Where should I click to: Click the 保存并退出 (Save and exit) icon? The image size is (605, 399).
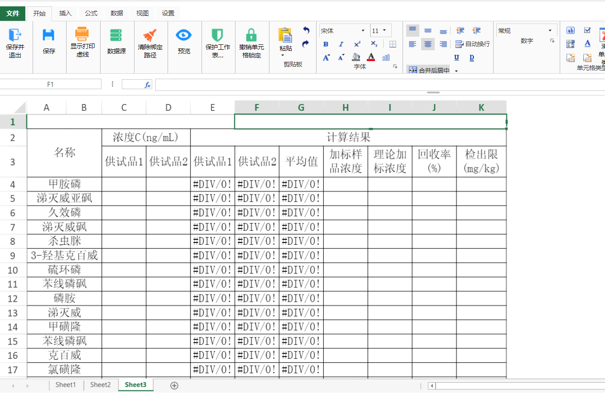(x=15, y=35)
